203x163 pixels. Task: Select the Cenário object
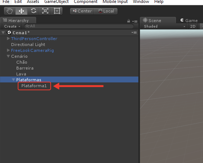[x=19, y=56]
